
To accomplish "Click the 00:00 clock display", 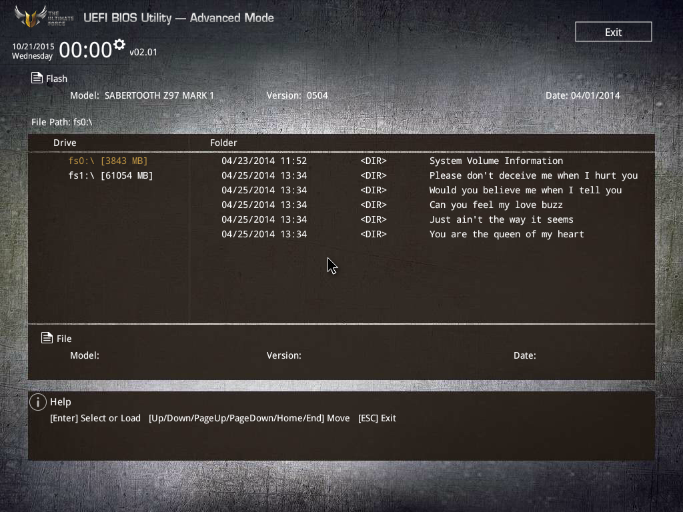I will tap(85, 49).
